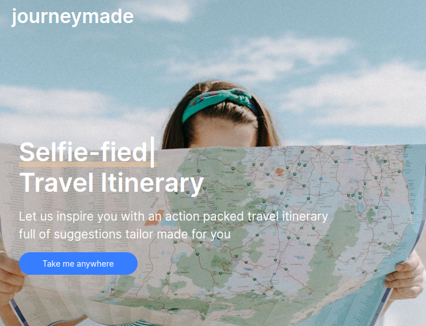Select the Travel Itinerary heading text
This screenshot has height=326, width=426.
(111, 183)
